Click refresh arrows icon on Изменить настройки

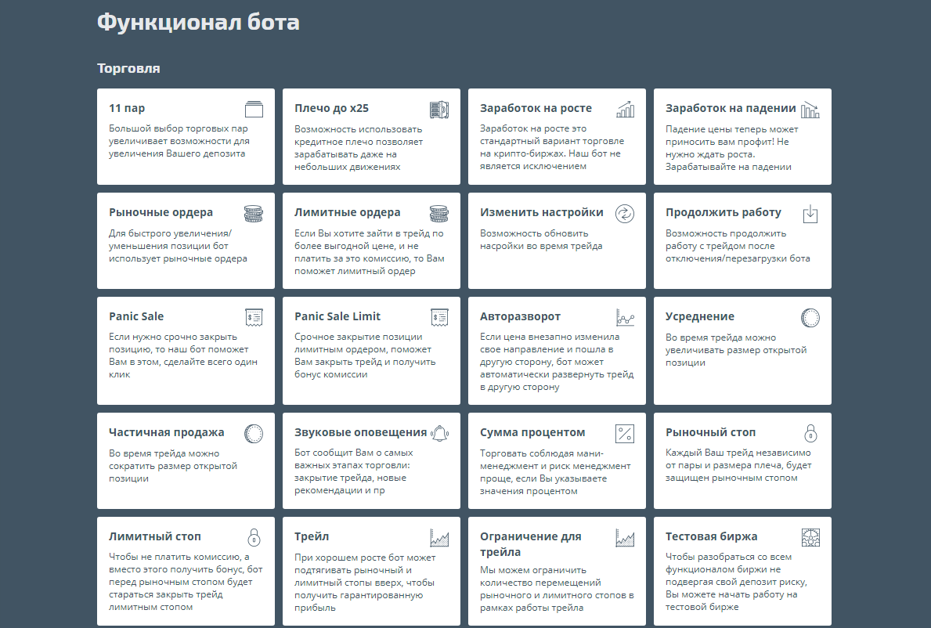[x=625, y=213]
